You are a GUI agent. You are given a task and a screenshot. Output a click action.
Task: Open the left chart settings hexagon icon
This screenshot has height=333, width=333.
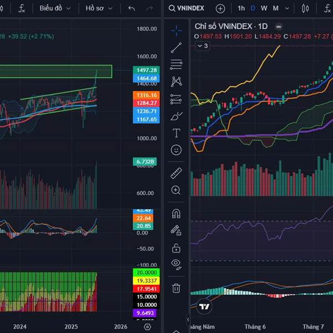pos(148,327)
